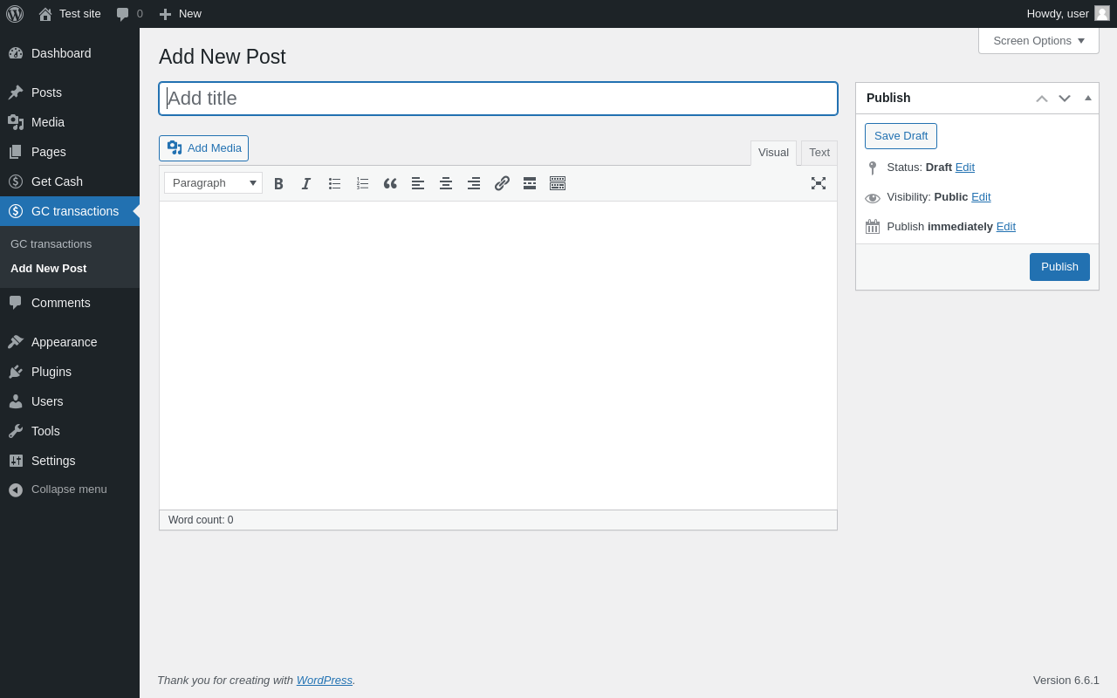
Task: Edit the post status
Action: click(965, 167)
